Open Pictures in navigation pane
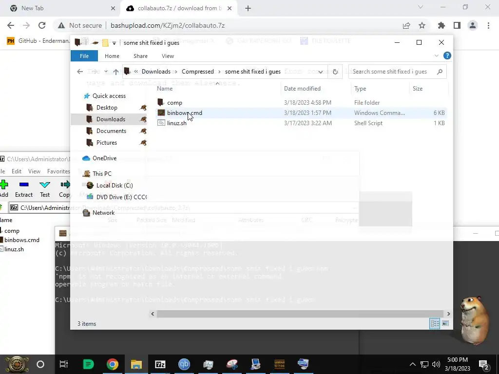 pos(107,143)
